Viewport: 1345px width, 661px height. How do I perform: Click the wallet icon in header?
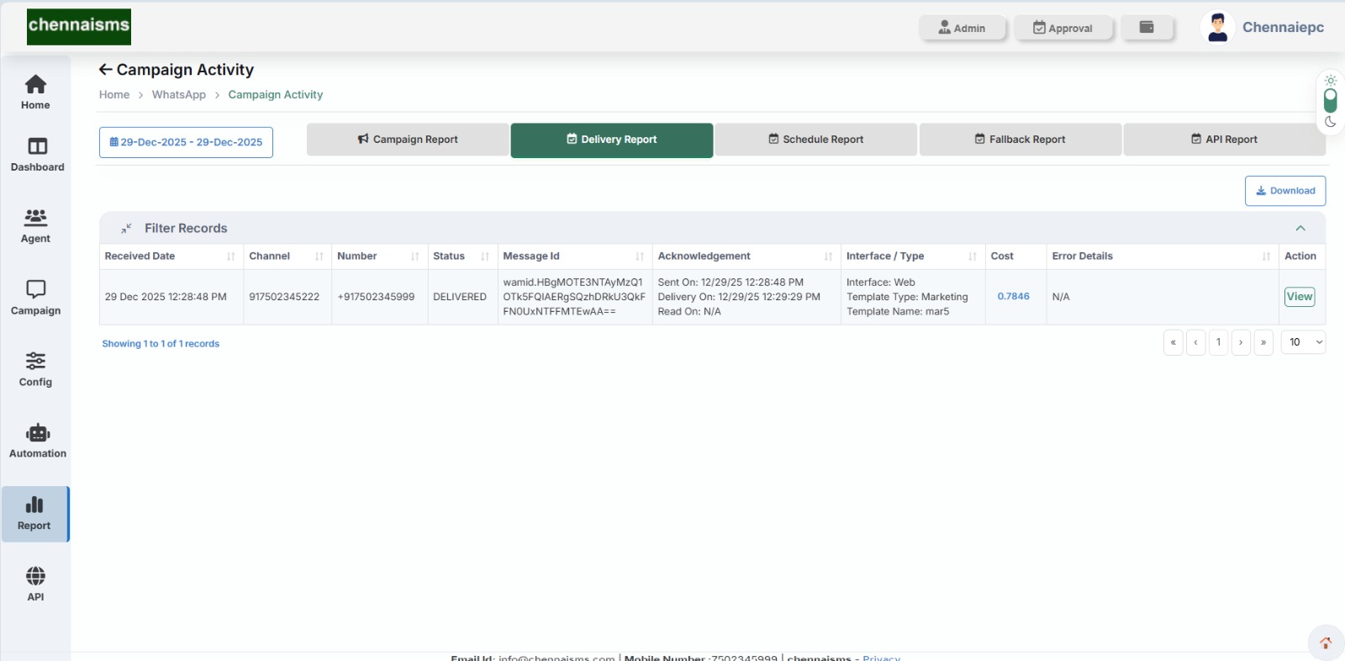[x=1146, y=28]
